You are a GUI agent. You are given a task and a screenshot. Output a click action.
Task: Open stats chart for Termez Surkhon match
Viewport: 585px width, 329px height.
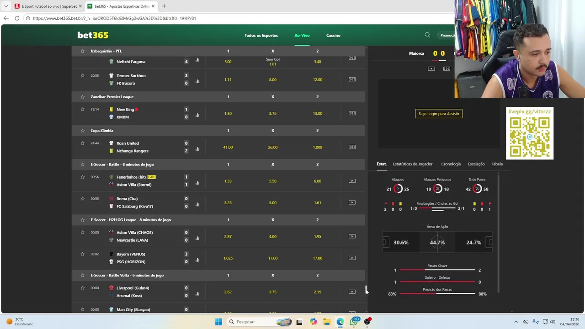point(197,81)
